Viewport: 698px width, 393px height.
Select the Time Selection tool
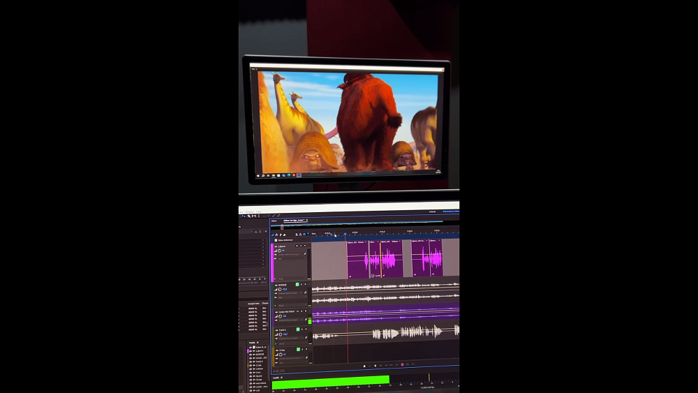click(259, 216)
